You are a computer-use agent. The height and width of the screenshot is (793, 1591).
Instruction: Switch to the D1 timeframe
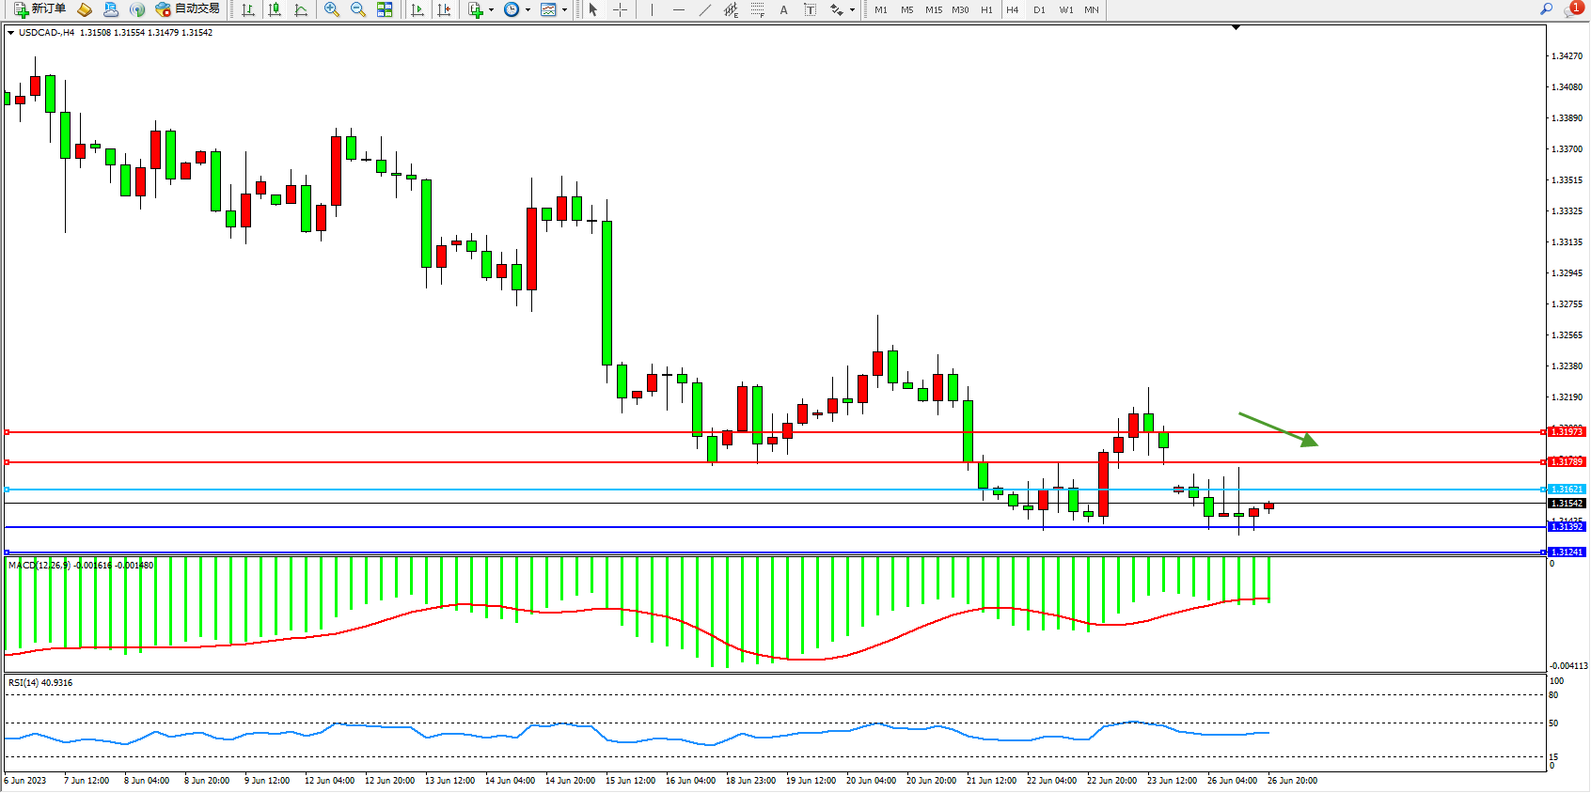(1039, 9)
